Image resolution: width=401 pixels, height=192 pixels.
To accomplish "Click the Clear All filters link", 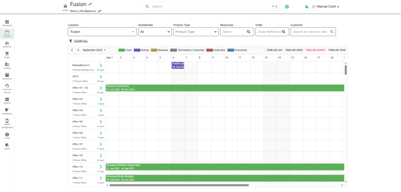I will (x=81, y=41).
